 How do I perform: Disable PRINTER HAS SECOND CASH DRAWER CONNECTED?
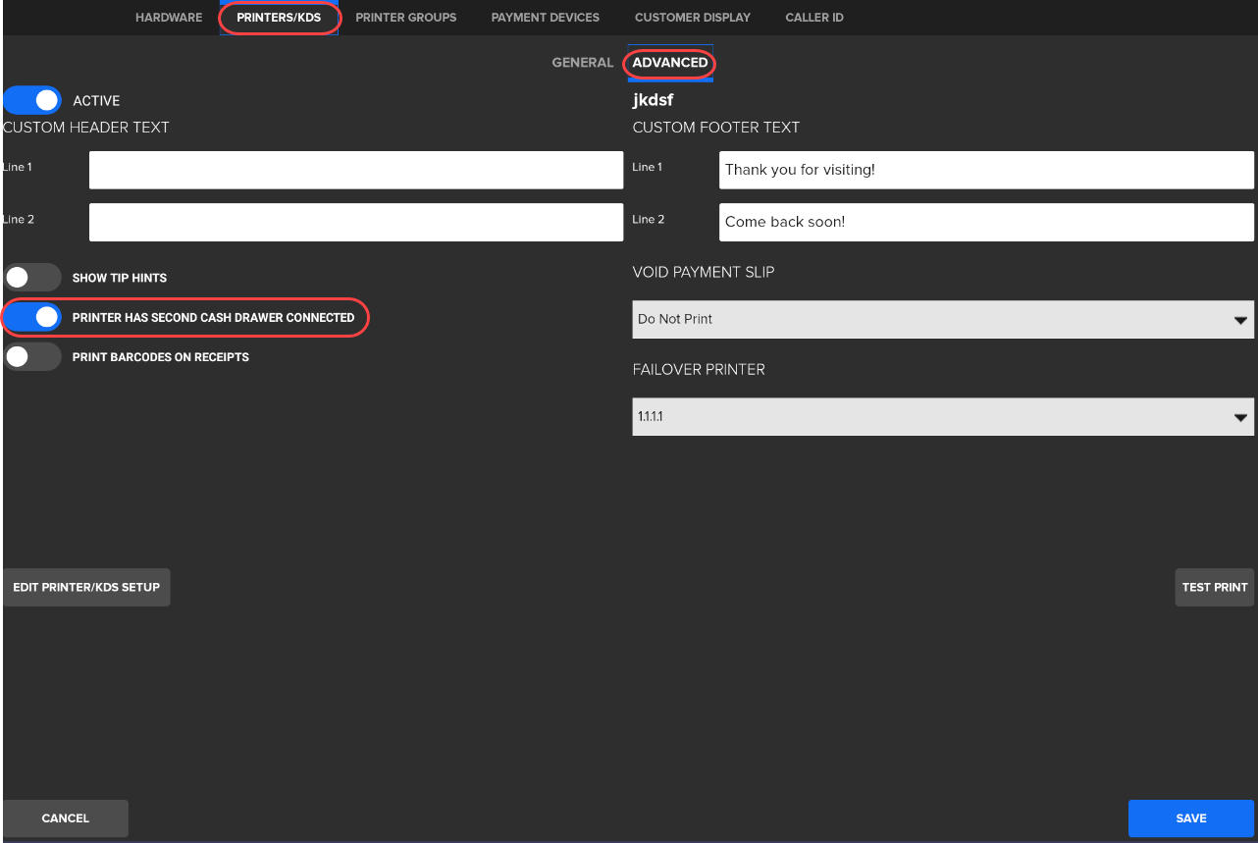[x=32, y=317]
